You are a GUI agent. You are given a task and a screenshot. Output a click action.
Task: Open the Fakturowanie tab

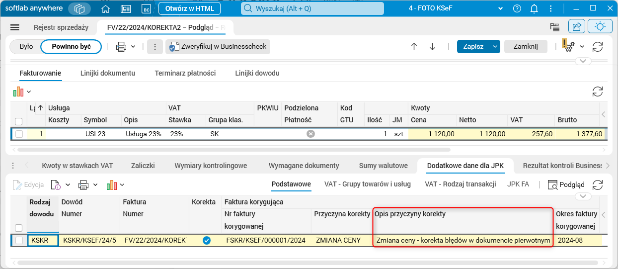click(40, 73)
